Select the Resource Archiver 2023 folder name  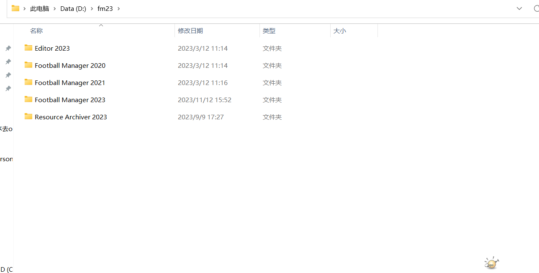coord(71,117)
